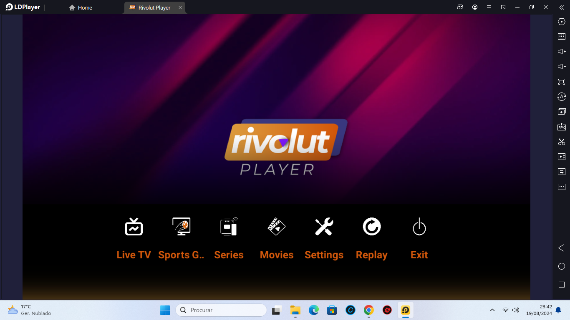Click the Procurar taskbar search box

221,310
